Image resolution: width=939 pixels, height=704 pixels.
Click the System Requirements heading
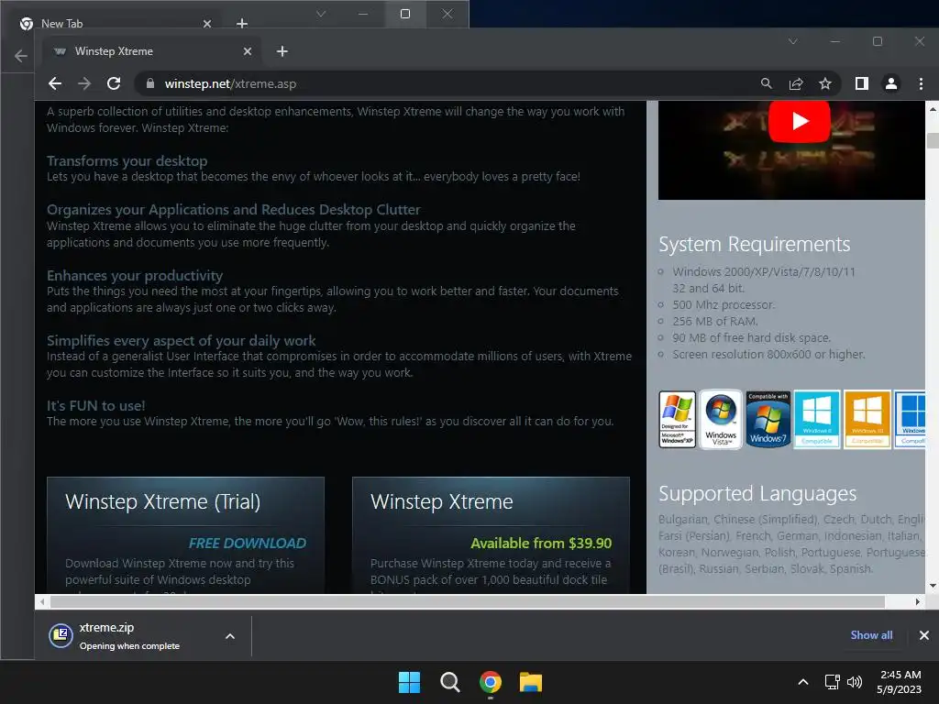(754, 244)
